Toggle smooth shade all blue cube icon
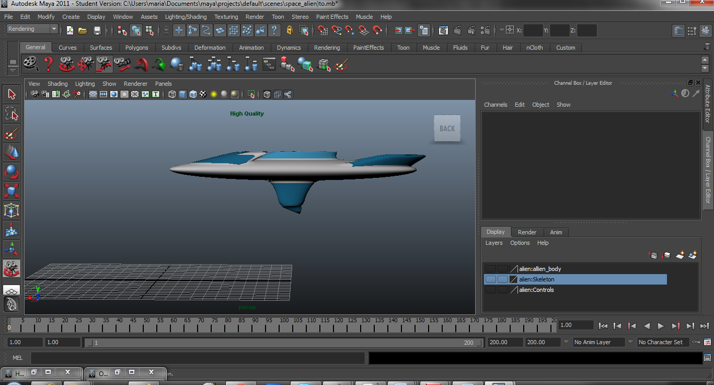Viewport: 714px width, 385px height. [x=182, y=95]
